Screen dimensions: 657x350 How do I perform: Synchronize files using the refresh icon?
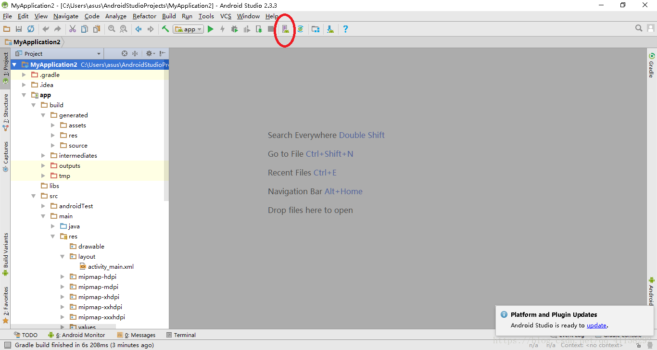coord(31,29)
